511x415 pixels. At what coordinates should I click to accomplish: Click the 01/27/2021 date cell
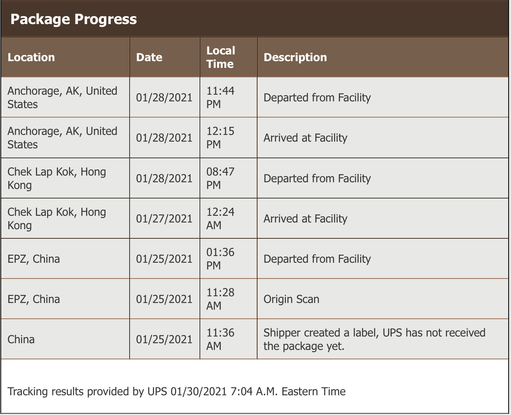pos(164,219)
